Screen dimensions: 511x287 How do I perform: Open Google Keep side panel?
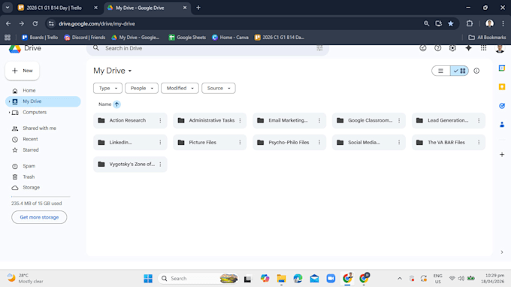[502, 87]
